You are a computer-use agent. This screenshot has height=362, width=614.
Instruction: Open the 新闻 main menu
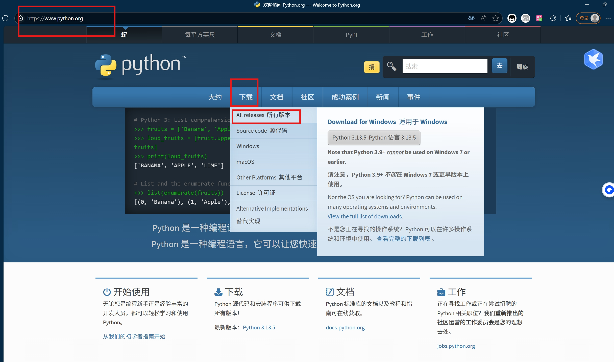click(383, 97)
